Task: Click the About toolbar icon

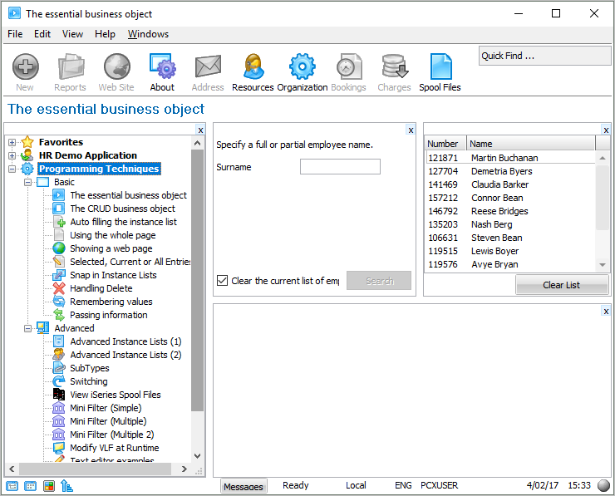Action: pos(162,71)
